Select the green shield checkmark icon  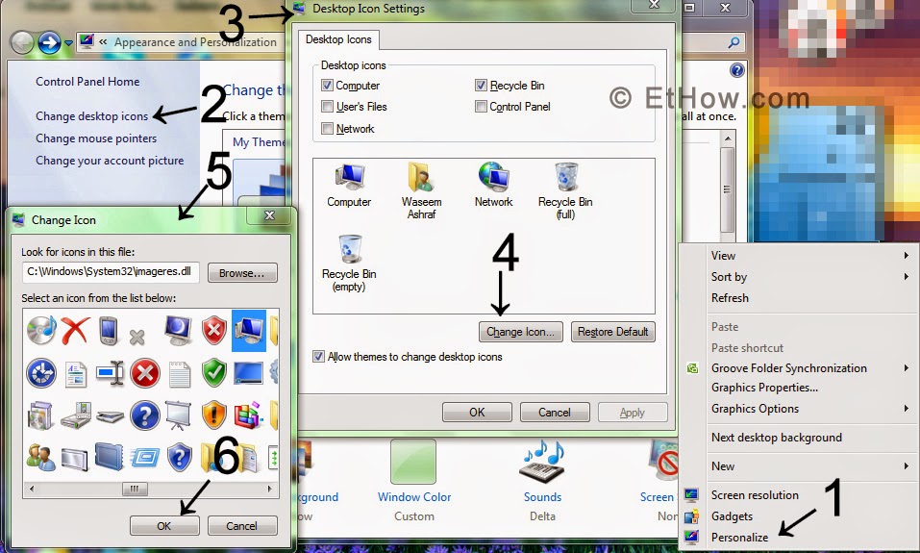(x=214, y=373)
